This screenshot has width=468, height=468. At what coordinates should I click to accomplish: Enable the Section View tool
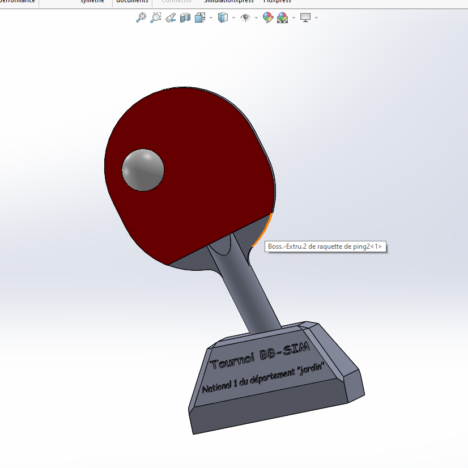click(x=184, y=18)
